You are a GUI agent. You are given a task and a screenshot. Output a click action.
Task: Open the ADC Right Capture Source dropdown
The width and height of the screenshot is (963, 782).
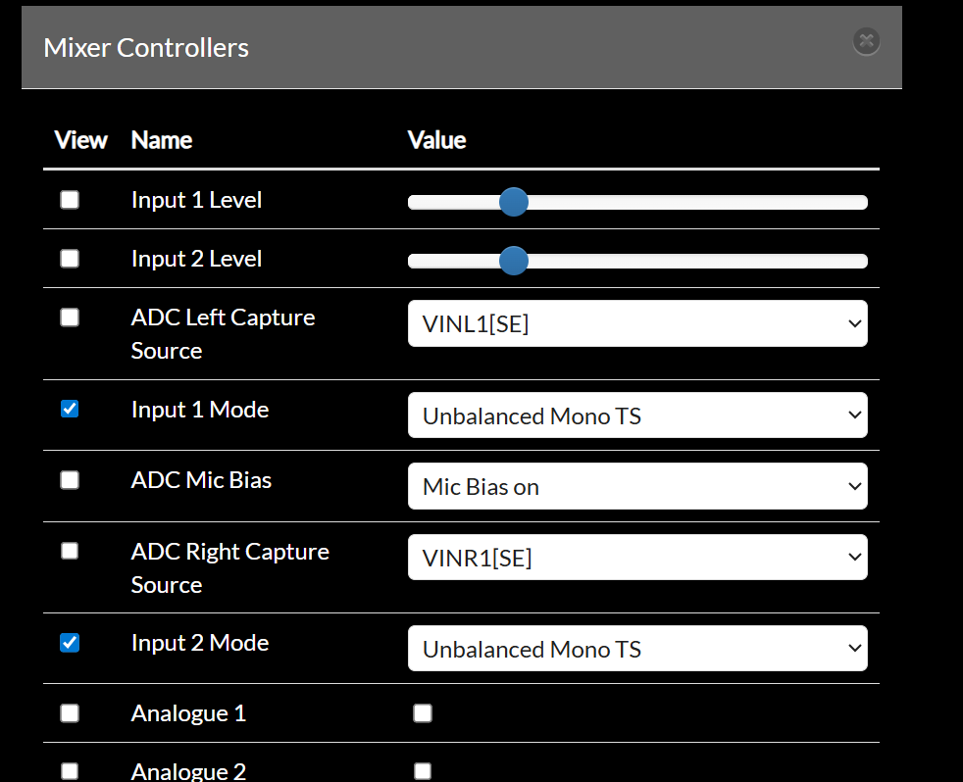click(637, 558)
